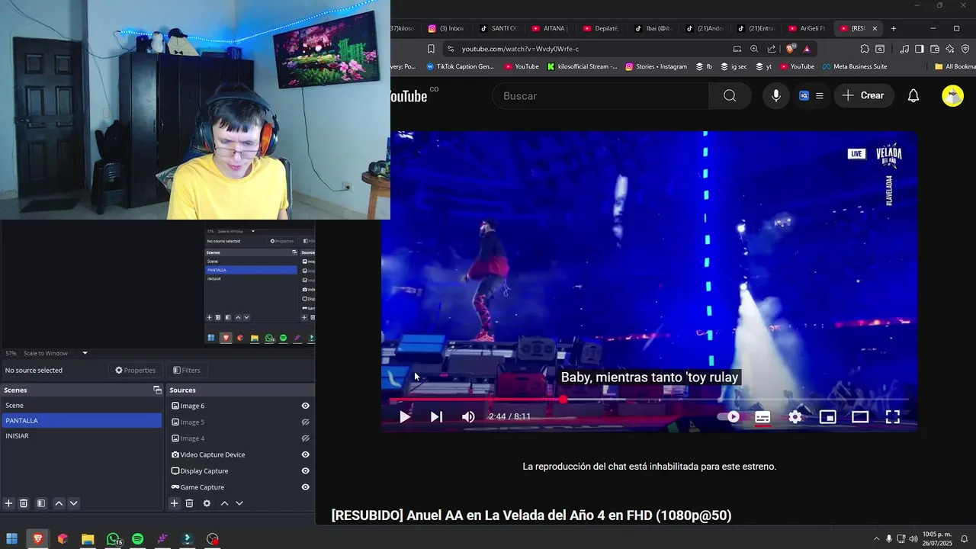
Task: Delete selected source trash icon
Action: click(189, 503)
